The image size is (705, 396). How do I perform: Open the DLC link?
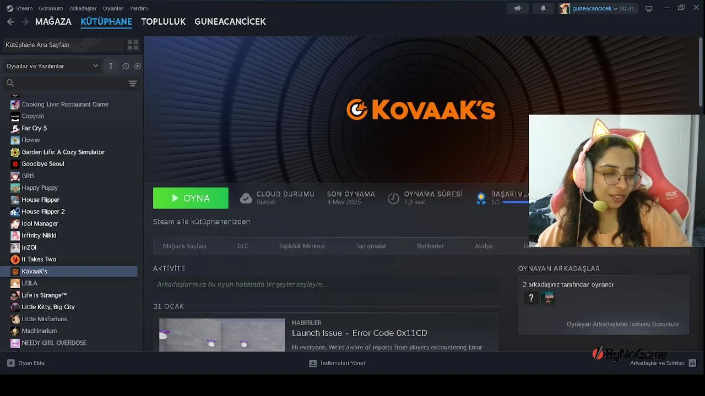click(243, 246)
